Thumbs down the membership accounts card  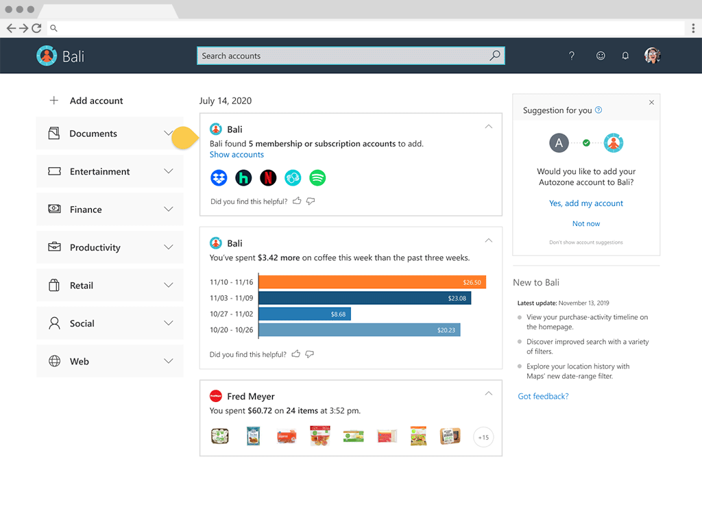pos(311,201)
